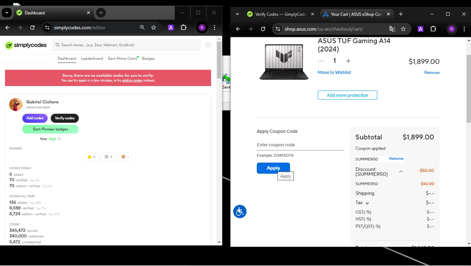Go back in the simplycodes window
The height and width of the screenshot is (266, 471).
coord(8,28)
